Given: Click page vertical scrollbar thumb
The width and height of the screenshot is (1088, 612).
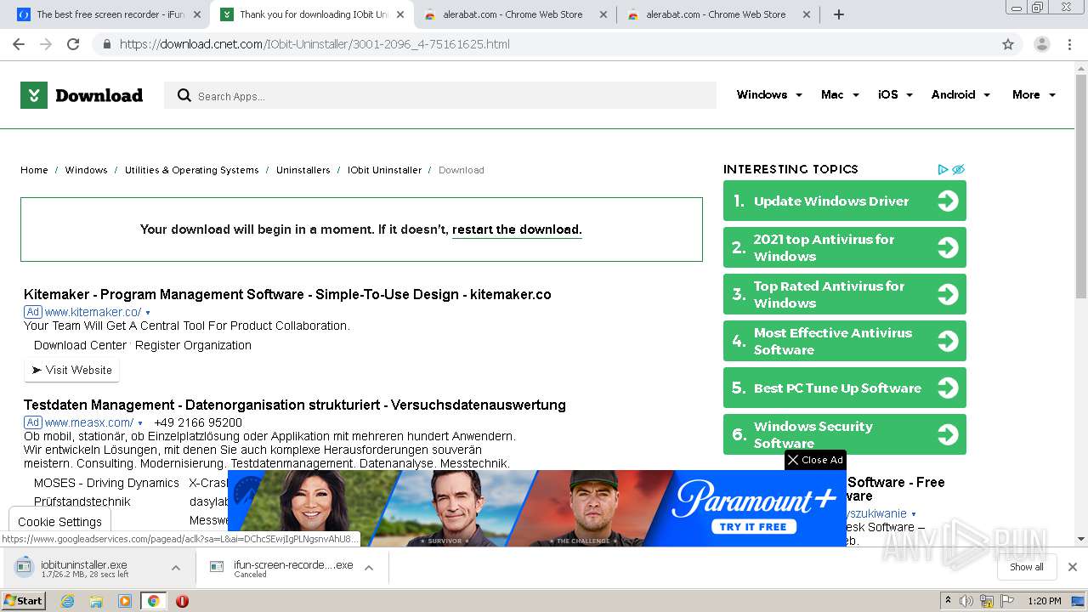Looking at the screenshot, I should point(1081,187).
